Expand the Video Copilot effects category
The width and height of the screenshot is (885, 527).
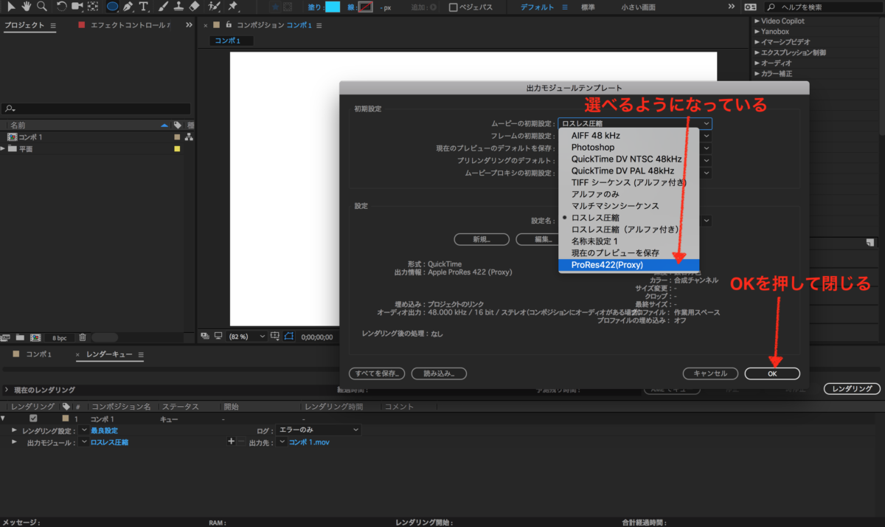click(x=756, y=21)
